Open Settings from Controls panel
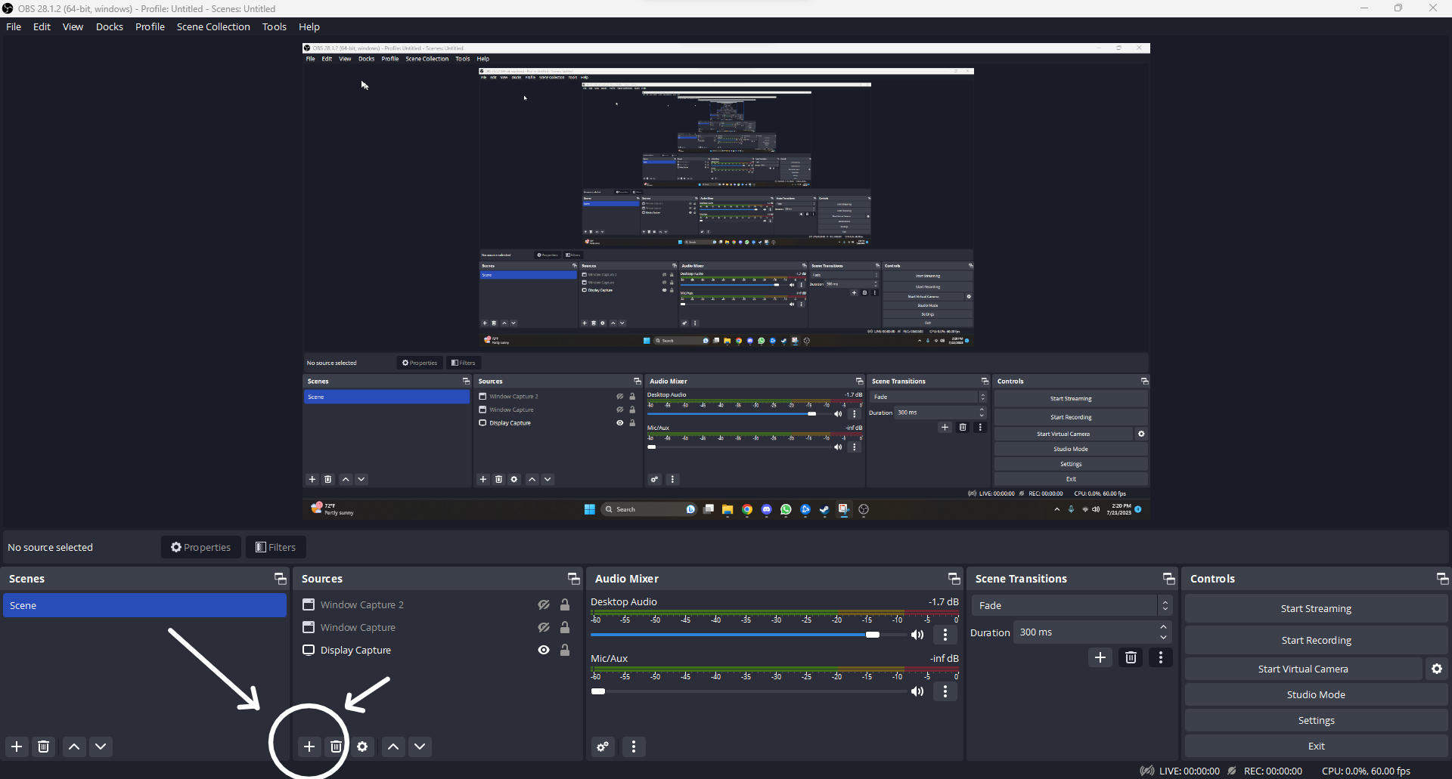The image size is (1452, 779). [x=1316, y=720]
